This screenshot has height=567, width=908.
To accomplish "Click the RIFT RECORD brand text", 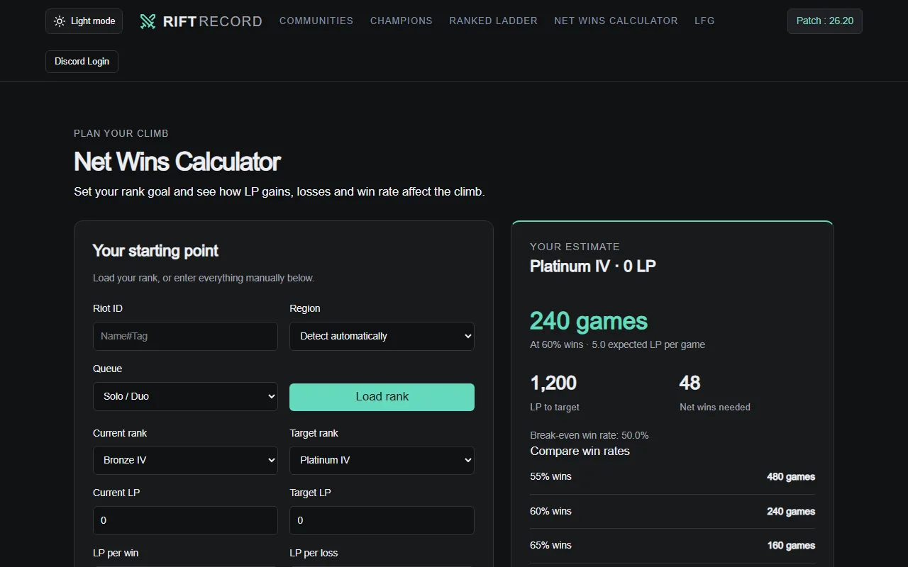I will (x=212, y=21).
